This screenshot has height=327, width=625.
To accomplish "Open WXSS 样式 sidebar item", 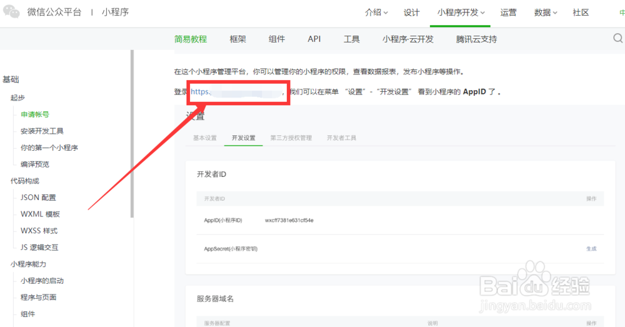I will 39,231.
